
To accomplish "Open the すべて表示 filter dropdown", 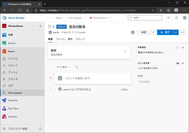I will click(64, 67).
